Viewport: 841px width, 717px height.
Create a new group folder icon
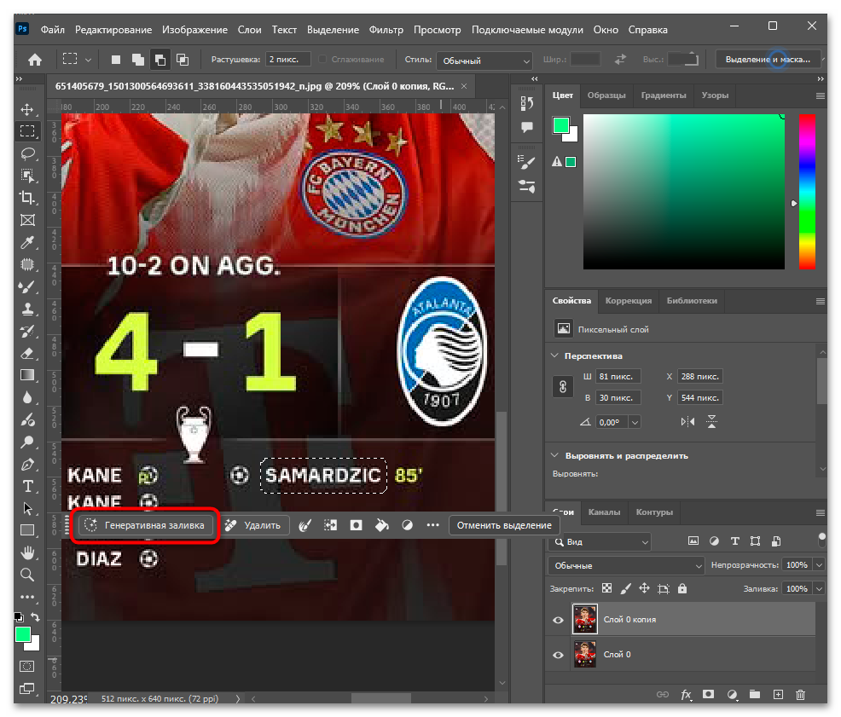click(755, 695)
